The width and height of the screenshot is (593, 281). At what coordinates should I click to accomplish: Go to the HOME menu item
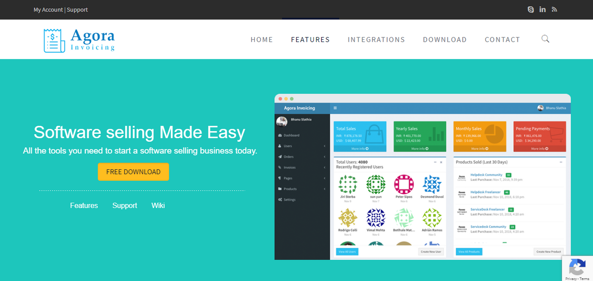[x=262, y=40]
